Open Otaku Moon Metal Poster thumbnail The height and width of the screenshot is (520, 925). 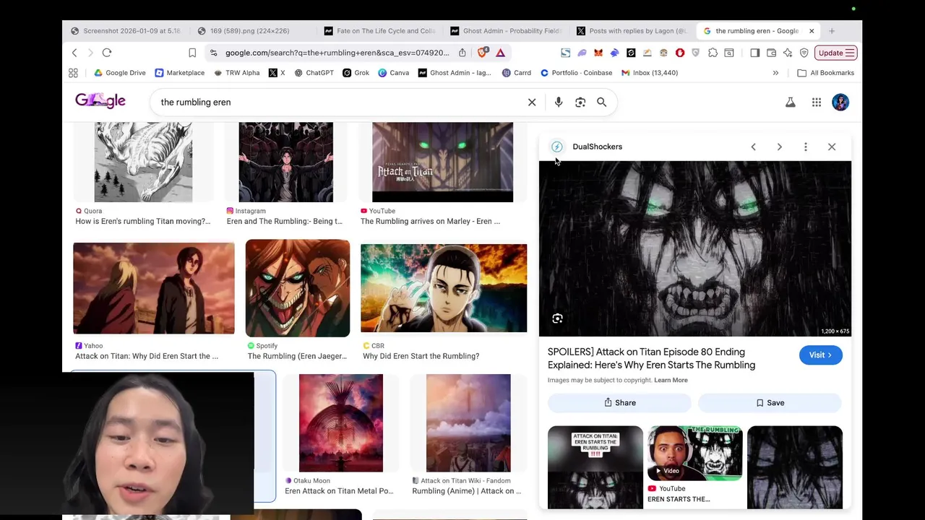[x=341, y=423]
